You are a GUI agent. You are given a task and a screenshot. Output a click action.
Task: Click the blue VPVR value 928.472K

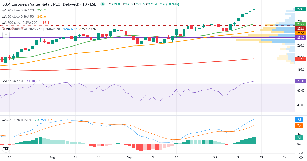click(71, 29)
